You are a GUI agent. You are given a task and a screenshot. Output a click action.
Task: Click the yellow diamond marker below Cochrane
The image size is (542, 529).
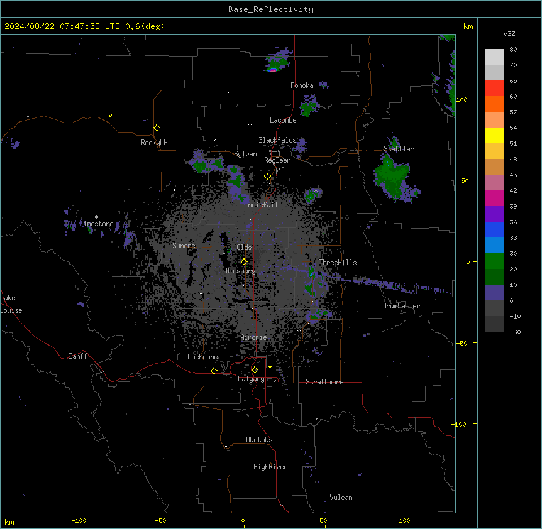pyautogui.click(x=214, y=371)
